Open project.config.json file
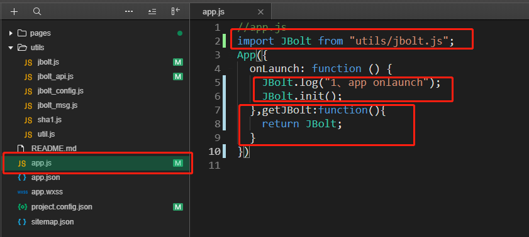Screen dimensions: 529x237 62,207
